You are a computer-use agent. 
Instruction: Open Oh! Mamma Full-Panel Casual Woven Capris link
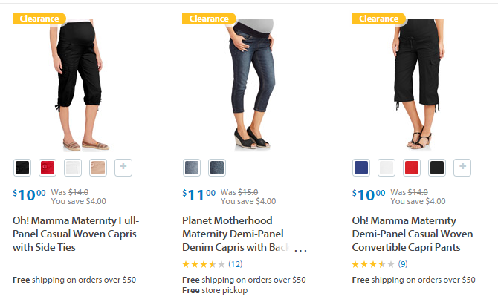76,234
